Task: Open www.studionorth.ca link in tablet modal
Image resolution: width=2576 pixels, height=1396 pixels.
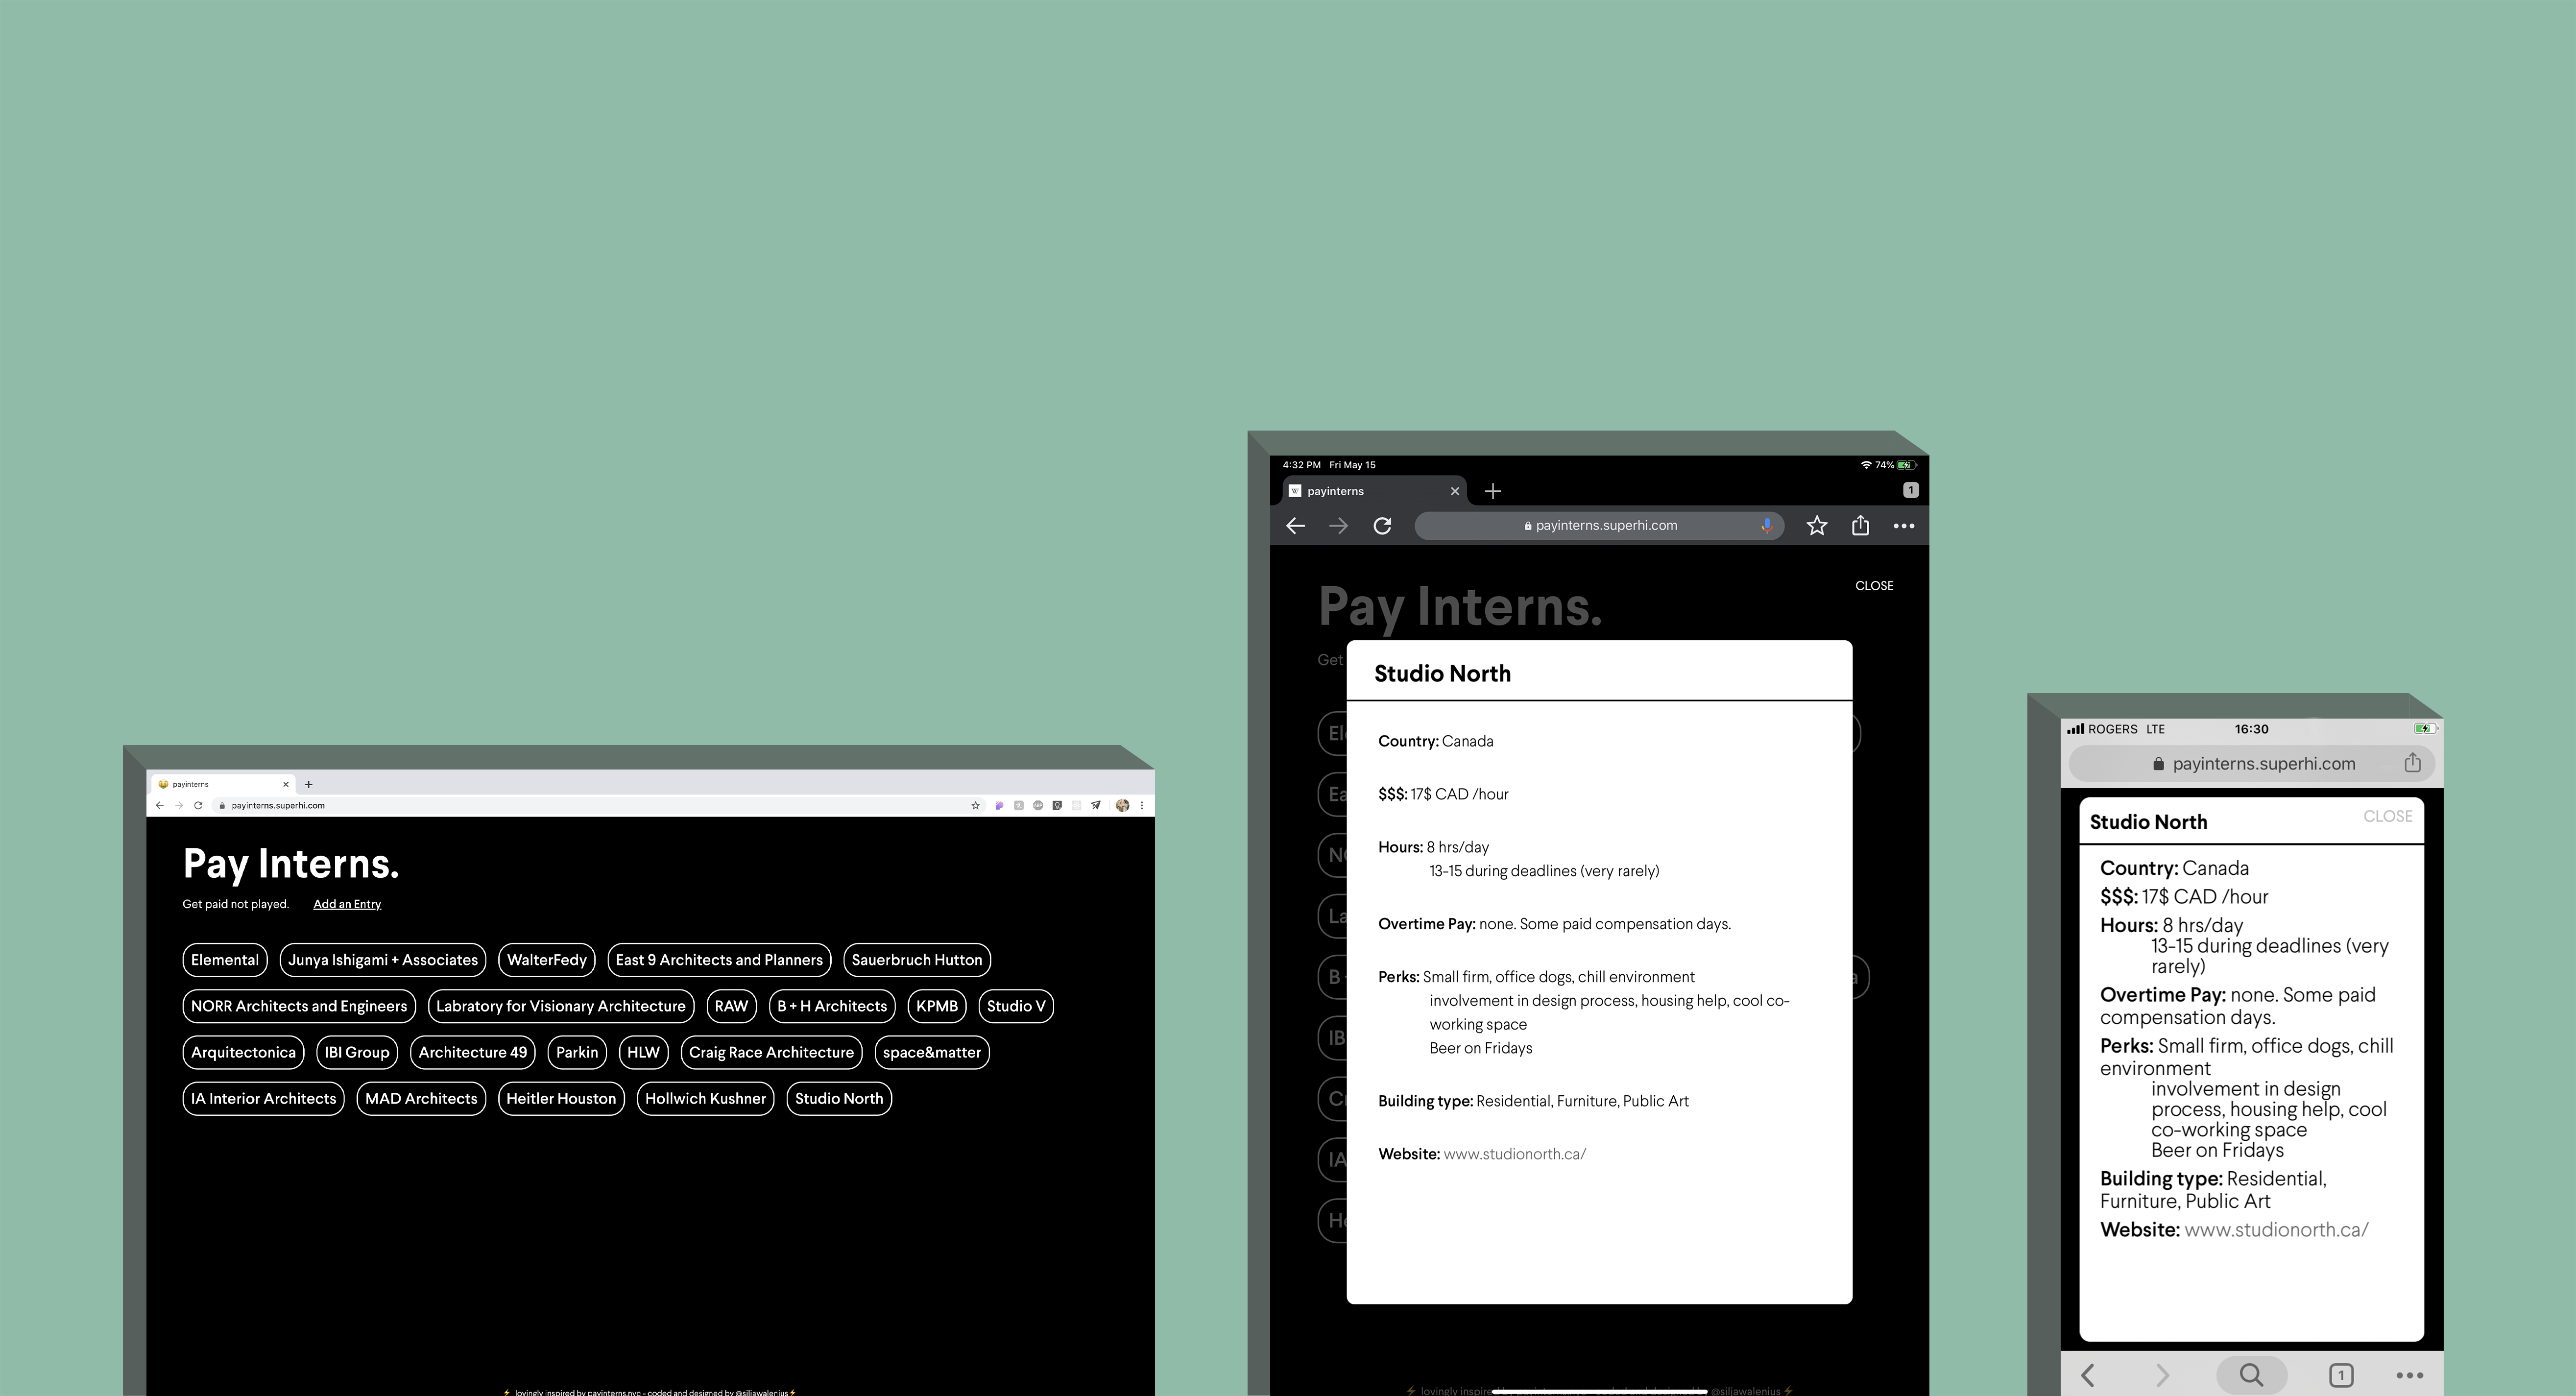Action: 1514,1154
